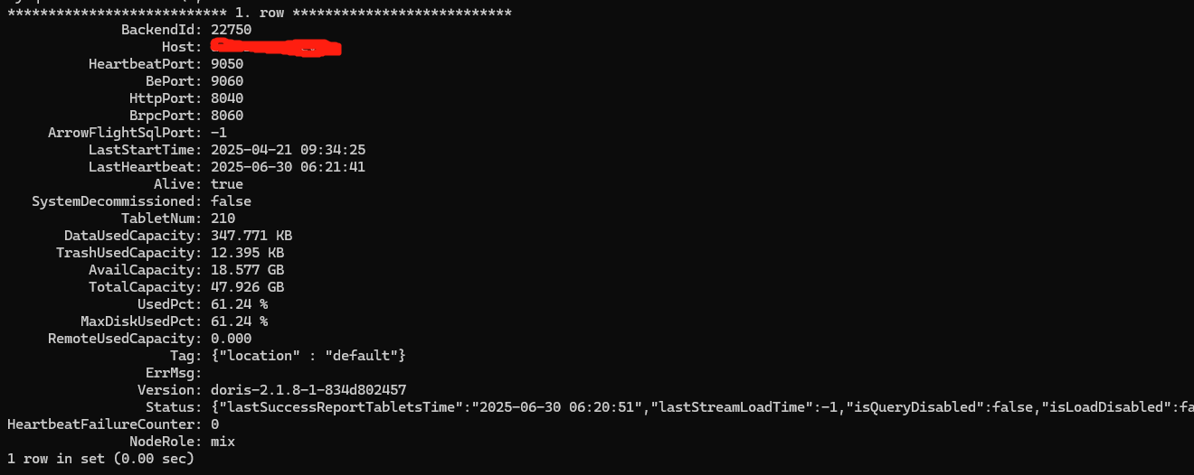Click the Version string doris-2.1.8-1-834d802457
The image size is (1194, 475).
[x=308, y=390]
